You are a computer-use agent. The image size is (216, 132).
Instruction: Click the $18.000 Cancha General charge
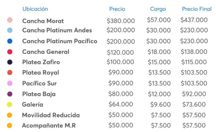point(159,52)
